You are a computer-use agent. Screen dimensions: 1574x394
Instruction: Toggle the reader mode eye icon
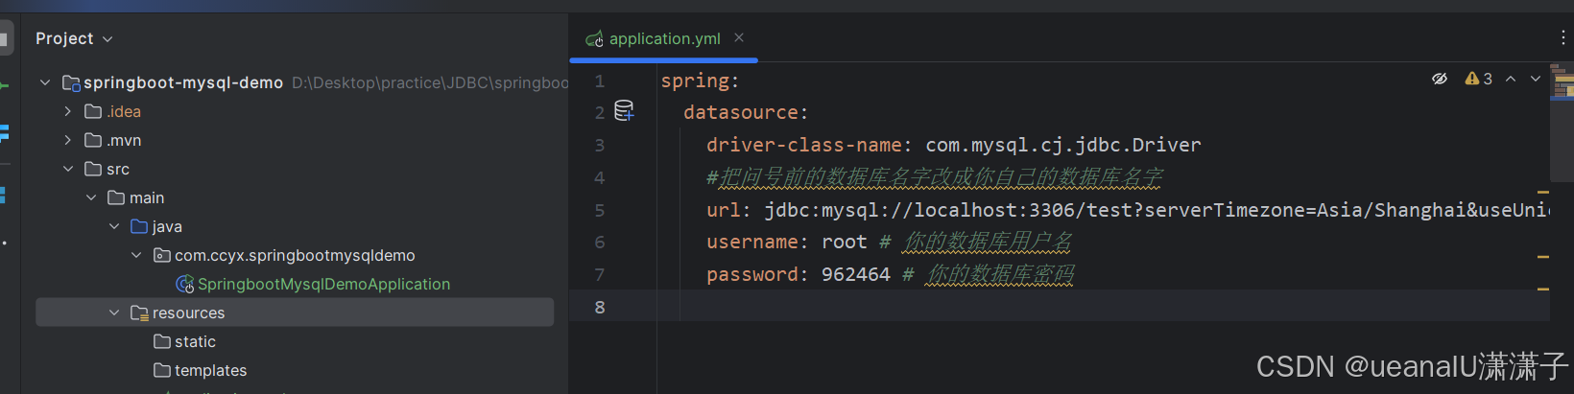coord(1440,79)
